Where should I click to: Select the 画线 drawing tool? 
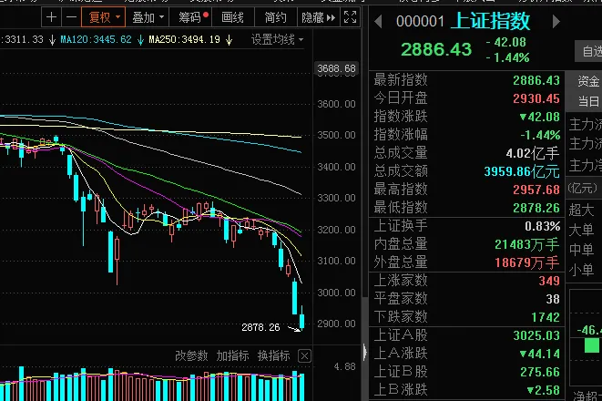pyautogui.click(x=232, y=17)
